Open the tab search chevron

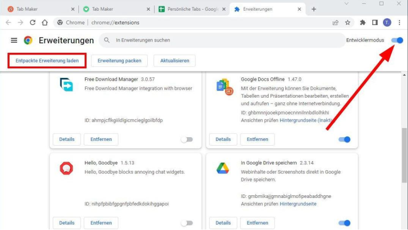(346, 4)
